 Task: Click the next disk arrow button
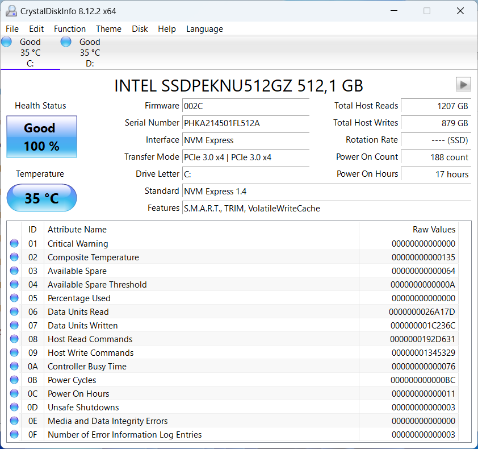coord(463,85)
